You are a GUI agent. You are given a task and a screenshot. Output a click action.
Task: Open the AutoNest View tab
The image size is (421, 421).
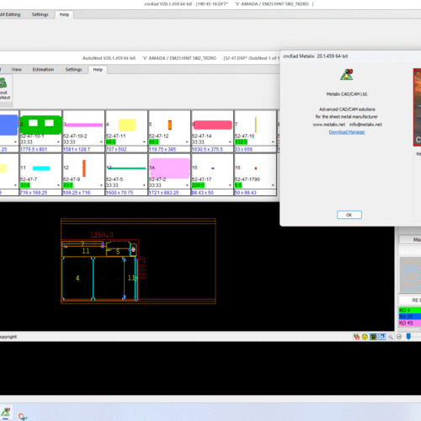(x=17, y=69)
